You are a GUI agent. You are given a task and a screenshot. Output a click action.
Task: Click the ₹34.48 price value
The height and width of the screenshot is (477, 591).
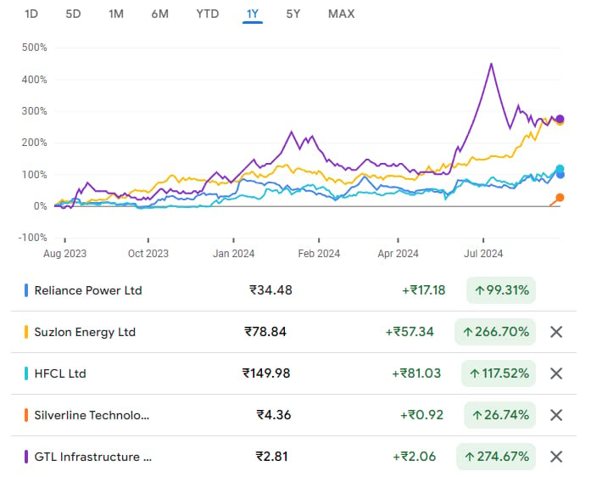click(x=270, y=290)
